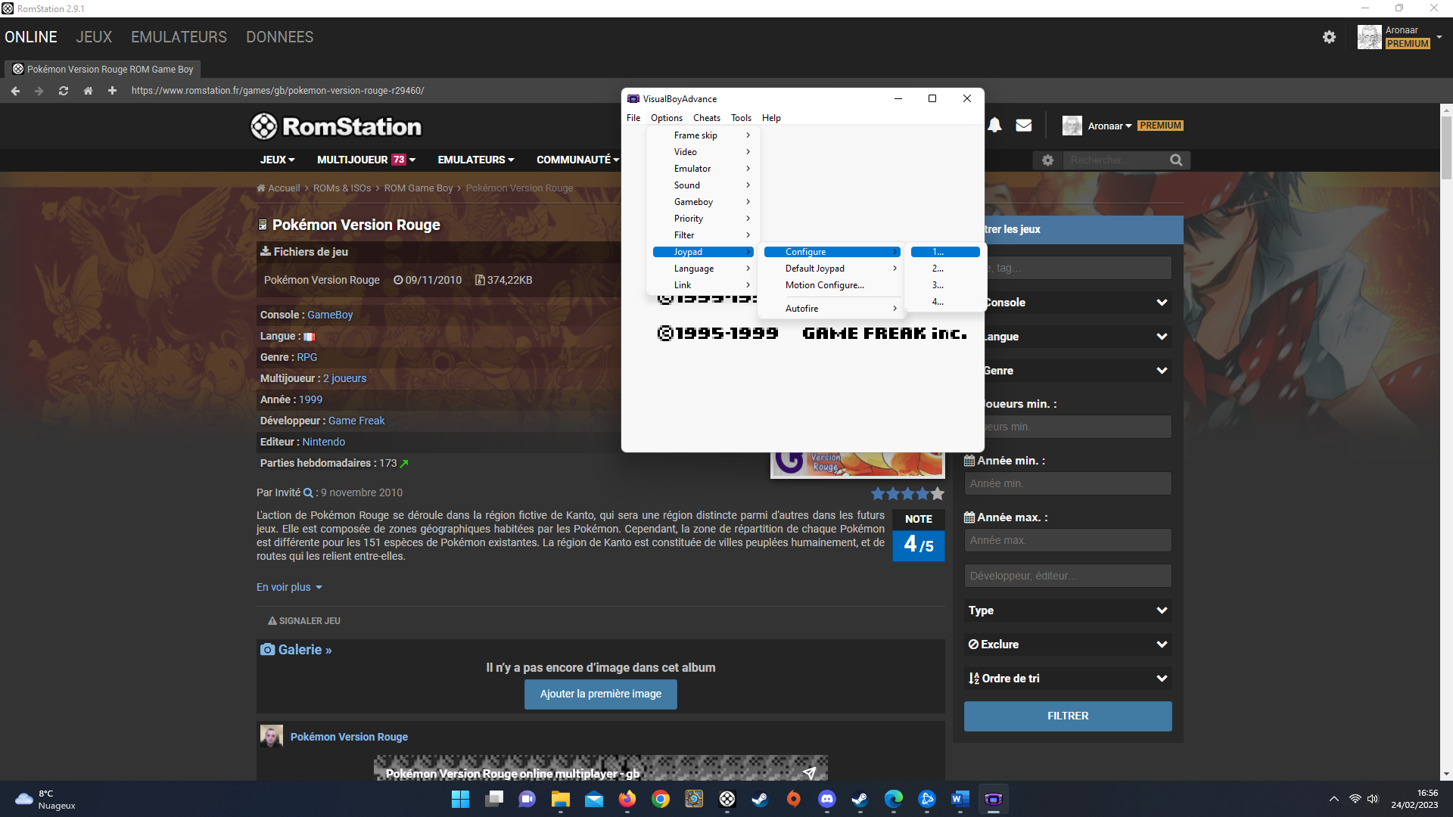Open the Cheats menu in VisualBoyAdvance
Image resolution: width=1453 pixels, height=817 pixels.
706,118
